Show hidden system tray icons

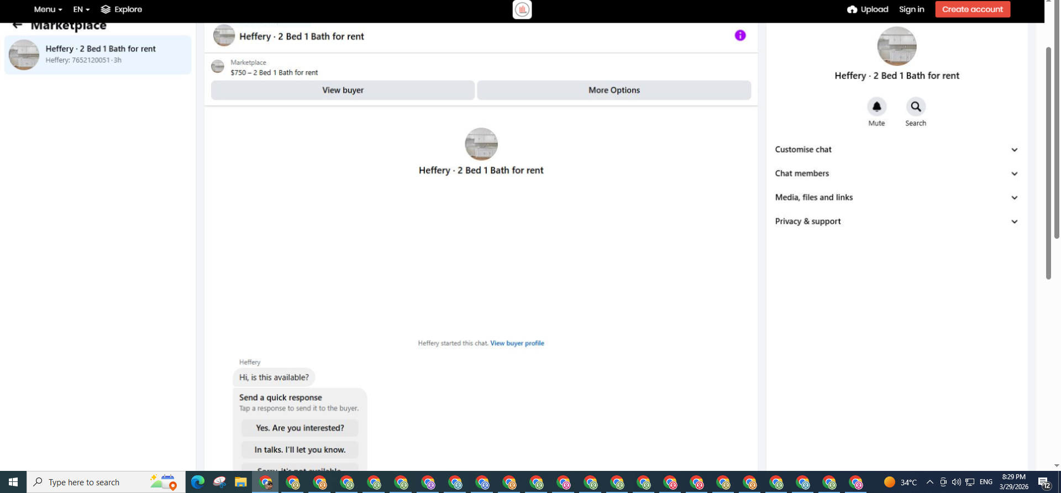point(929,482)
